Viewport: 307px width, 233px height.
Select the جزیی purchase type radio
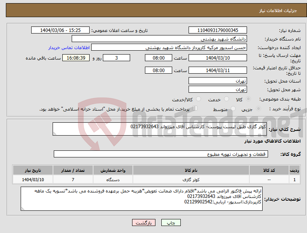tap(258, 108)
